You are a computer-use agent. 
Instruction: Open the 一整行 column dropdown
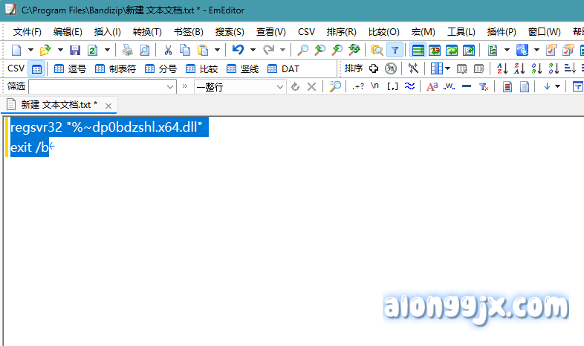tap(280, 86)
